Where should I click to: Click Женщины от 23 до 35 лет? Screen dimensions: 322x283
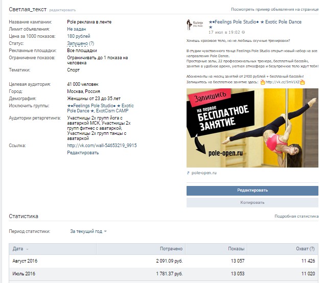(94, 99)
